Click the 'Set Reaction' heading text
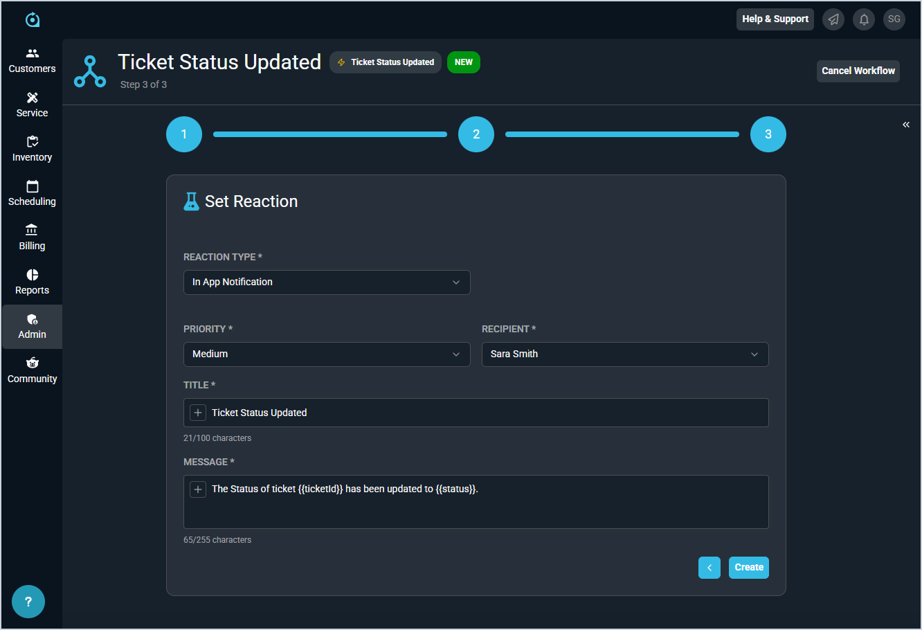The image size is (922, 630). click(x=251, y=201)
